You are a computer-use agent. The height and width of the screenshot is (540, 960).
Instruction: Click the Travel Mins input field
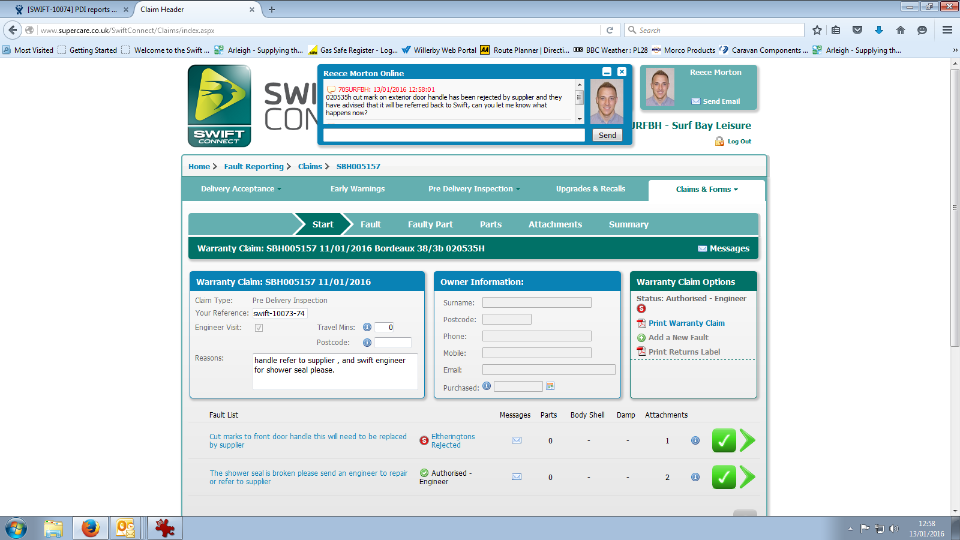click(x=384, y=327)
